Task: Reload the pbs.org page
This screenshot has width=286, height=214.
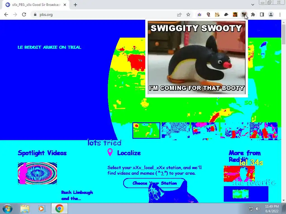Action: tap(24, 14)
